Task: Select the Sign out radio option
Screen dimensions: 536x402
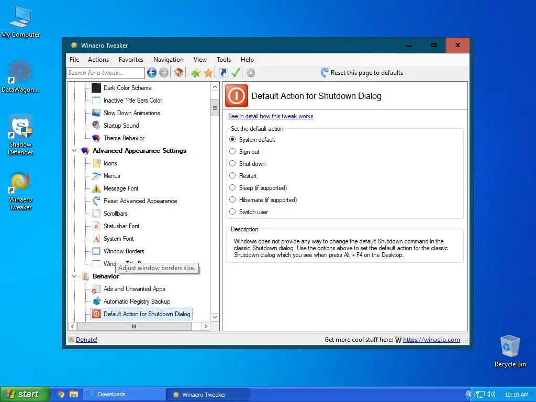Action: click(232, 151)
